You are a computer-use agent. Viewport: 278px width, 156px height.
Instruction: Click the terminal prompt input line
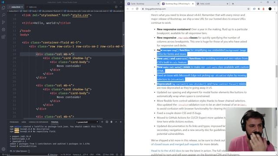tap(20, 151)
